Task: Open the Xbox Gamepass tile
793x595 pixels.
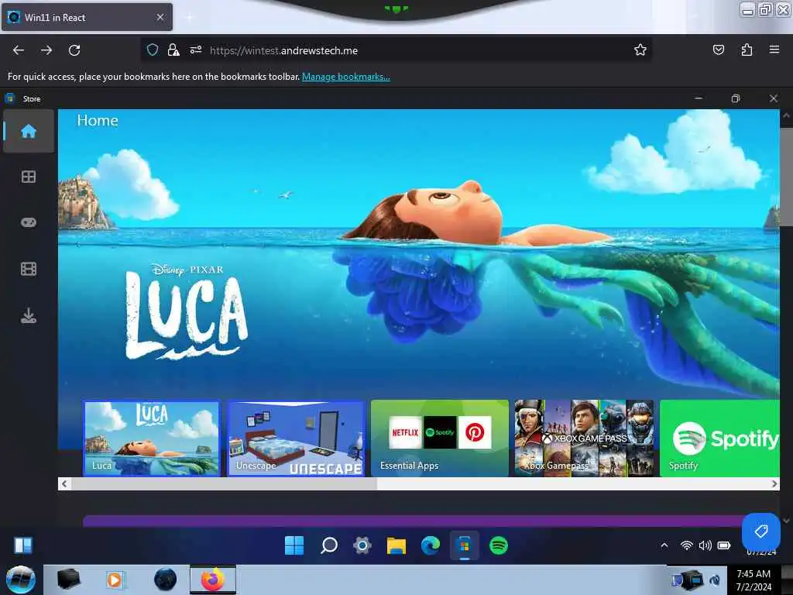Action: pos(584,439)
